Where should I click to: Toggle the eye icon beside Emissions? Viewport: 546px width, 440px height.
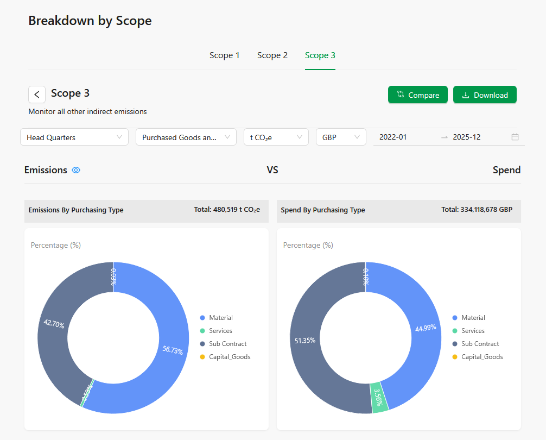[x=76, y=170]
